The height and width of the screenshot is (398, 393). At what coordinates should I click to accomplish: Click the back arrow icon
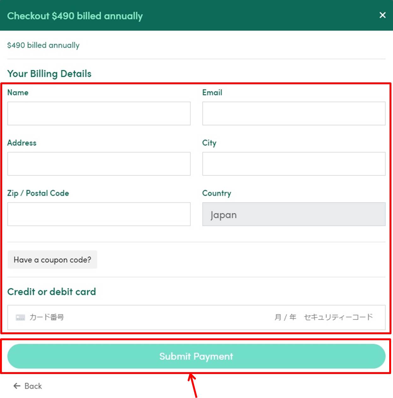(x=17, y=386)
